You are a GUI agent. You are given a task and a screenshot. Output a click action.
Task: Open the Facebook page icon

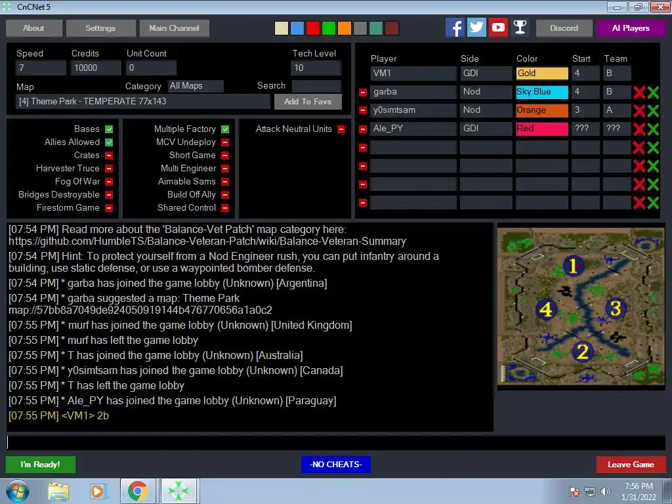pyautogui.click(x=455, y=28)
